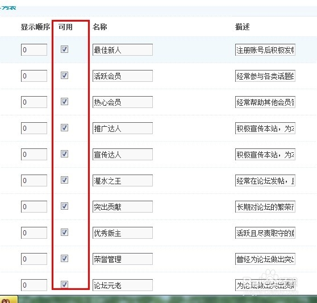The image size is (317, 303).
Task: Click the name field containing 热心会员
Action: (x=123, y=102)
